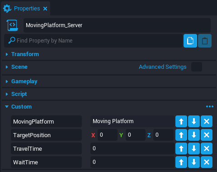
Task: Delete the WaitTime custom property
Action: point(207,162)
